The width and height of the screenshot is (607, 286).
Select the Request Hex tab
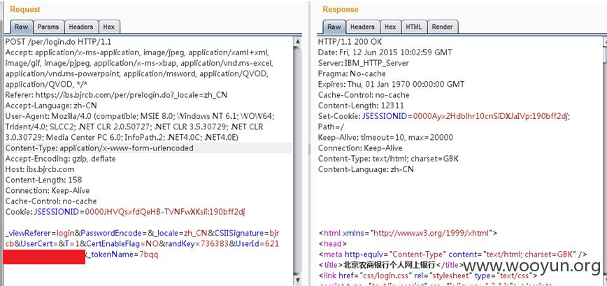click(109, 27)
